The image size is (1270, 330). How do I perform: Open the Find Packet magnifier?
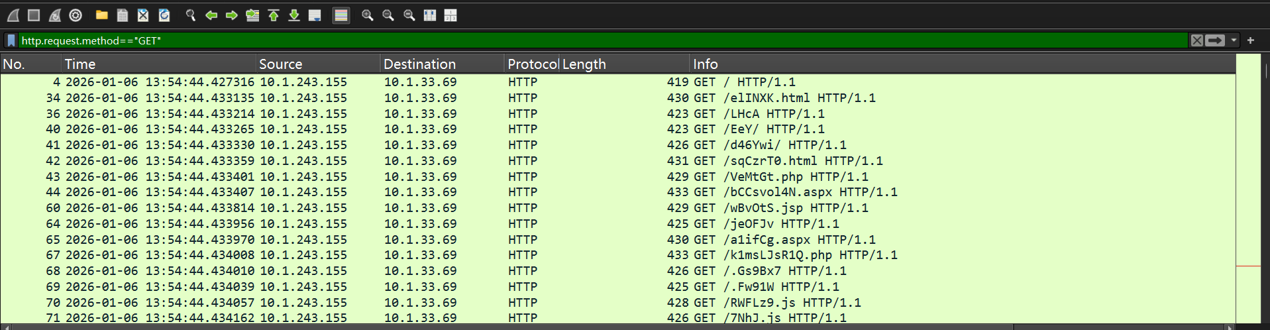(x=190, y=15)
